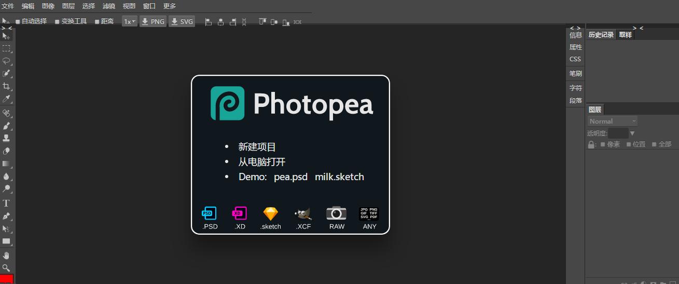Image resolution: width=679 pixels, height=284 pixels.
Task: Select the Healing Brush tool
Action: tap(6, 113)
